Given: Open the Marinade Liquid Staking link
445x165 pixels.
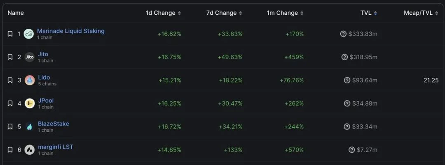Looking at the screenshot, I should [x=71, y=31].
